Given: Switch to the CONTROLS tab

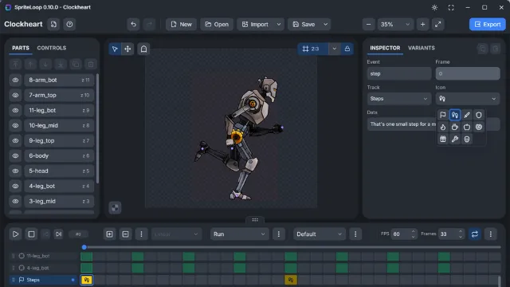Looking at the screenshot, I should [51, 48].
